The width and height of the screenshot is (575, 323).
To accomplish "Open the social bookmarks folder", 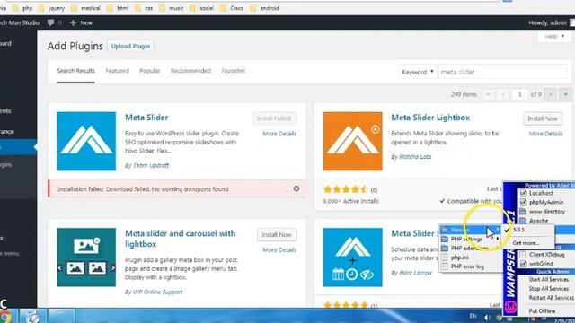I will 201,8.
